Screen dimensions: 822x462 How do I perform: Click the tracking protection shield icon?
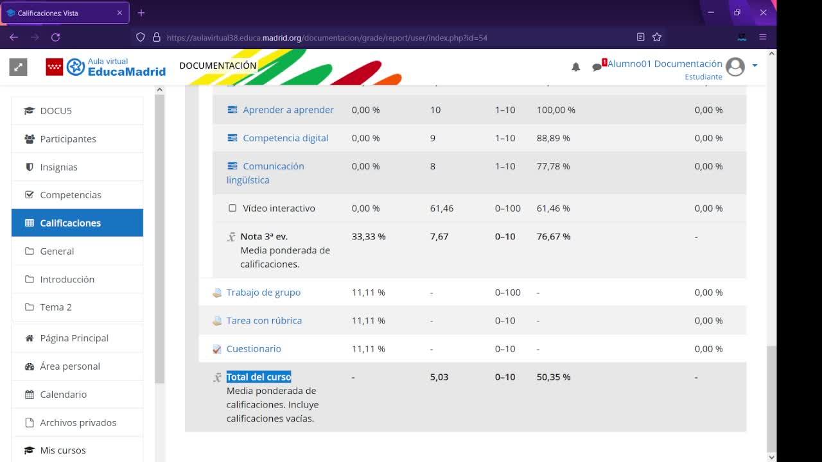coord(141,37)
